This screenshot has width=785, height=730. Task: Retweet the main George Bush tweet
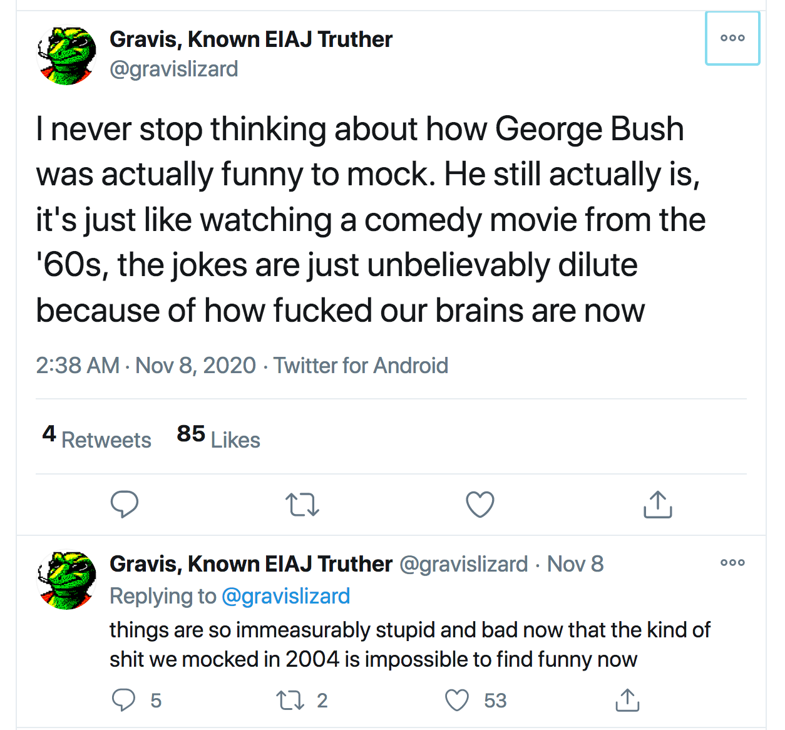tap(302, 504)
